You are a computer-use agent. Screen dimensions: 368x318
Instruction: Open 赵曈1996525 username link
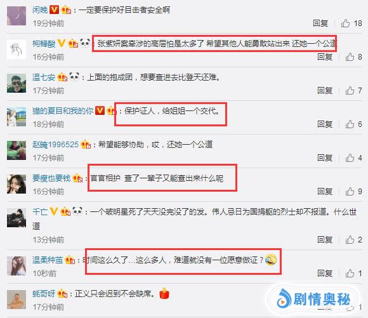55,144
